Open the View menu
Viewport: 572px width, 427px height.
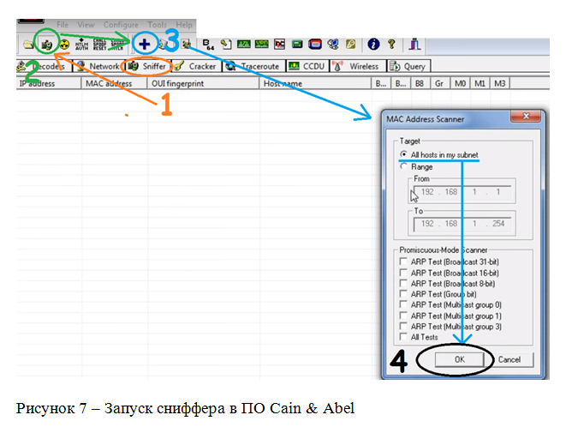point(86,25)
